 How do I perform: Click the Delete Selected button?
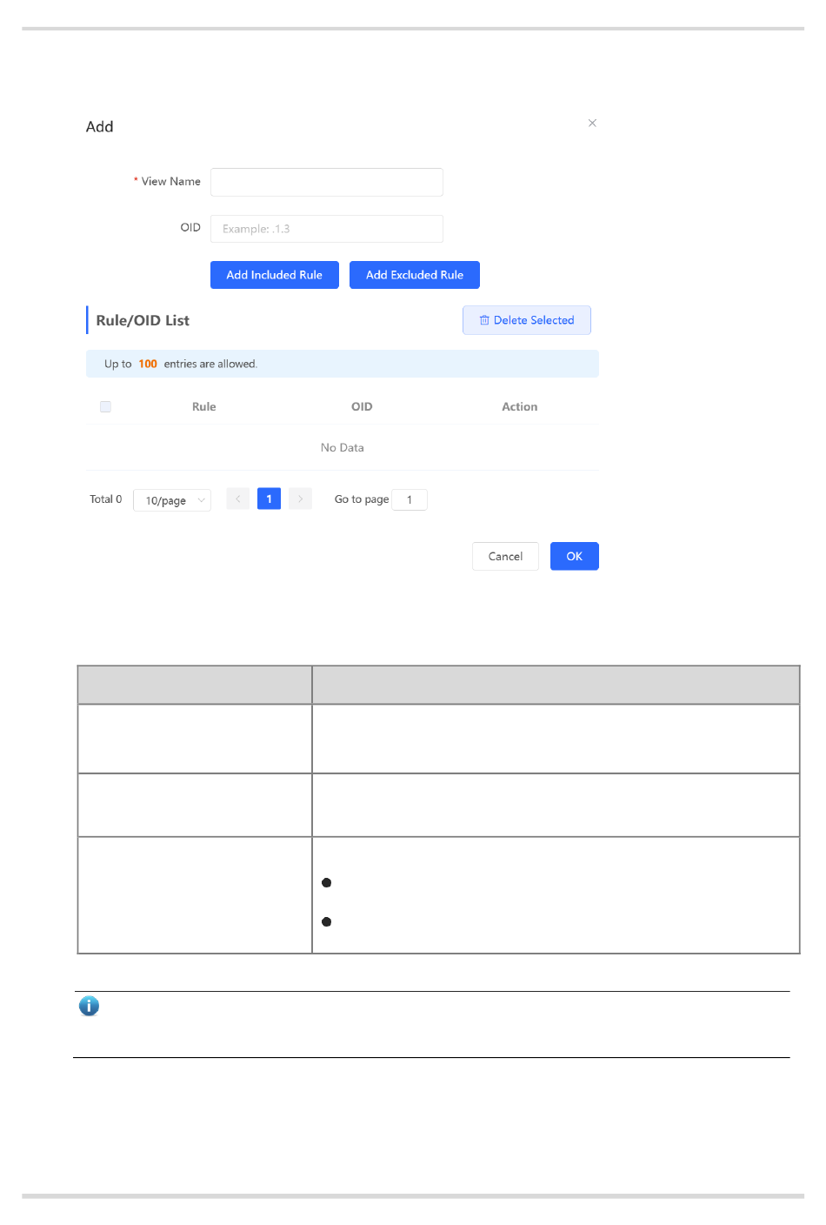pyautogui.click(x=527, y=320)
